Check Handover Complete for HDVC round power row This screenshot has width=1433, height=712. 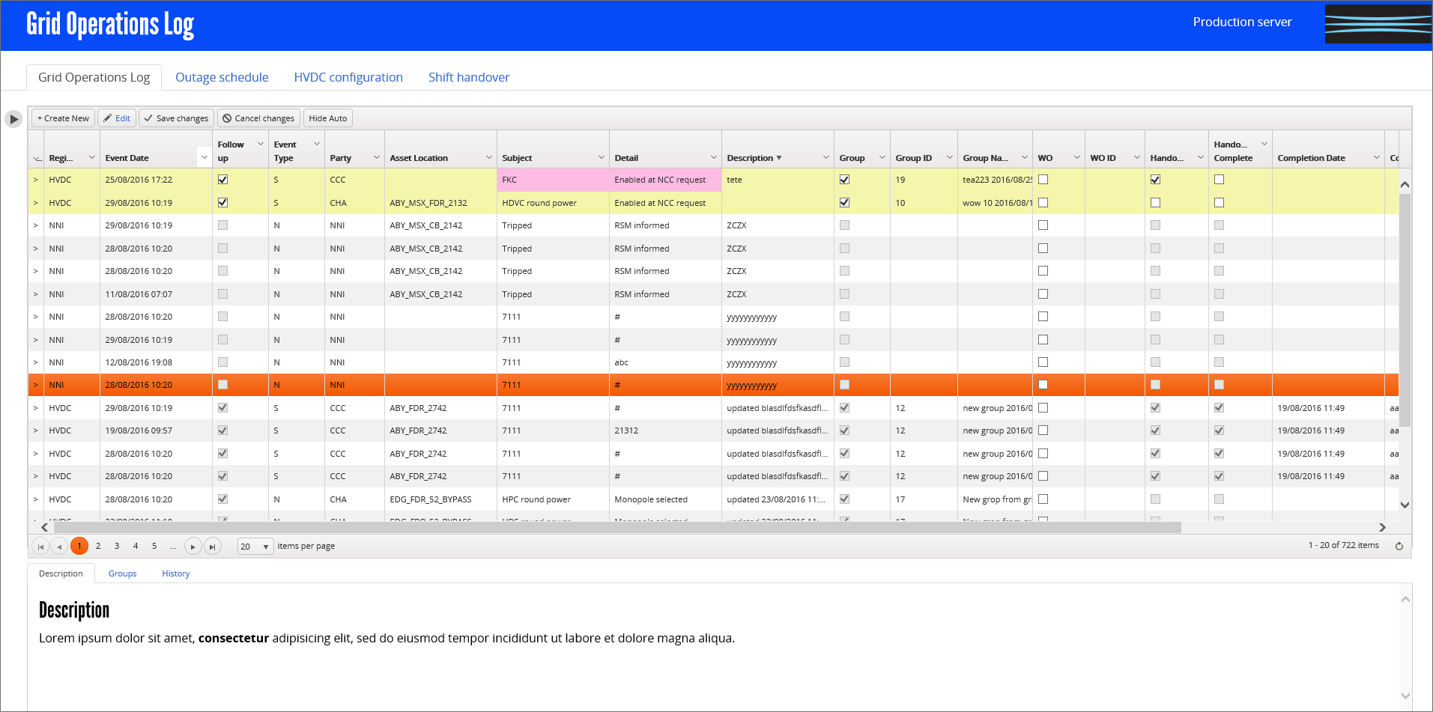click(1219, 203)
